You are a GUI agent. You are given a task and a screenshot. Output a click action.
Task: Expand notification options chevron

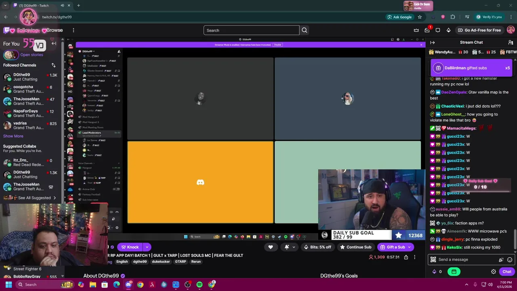294,247
